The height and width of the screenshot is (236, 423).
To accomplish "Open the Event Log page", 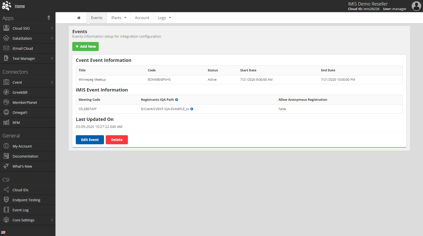I will (20, 210).
